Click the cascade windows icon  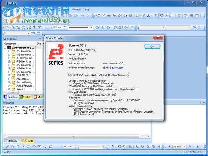point(186,15)
